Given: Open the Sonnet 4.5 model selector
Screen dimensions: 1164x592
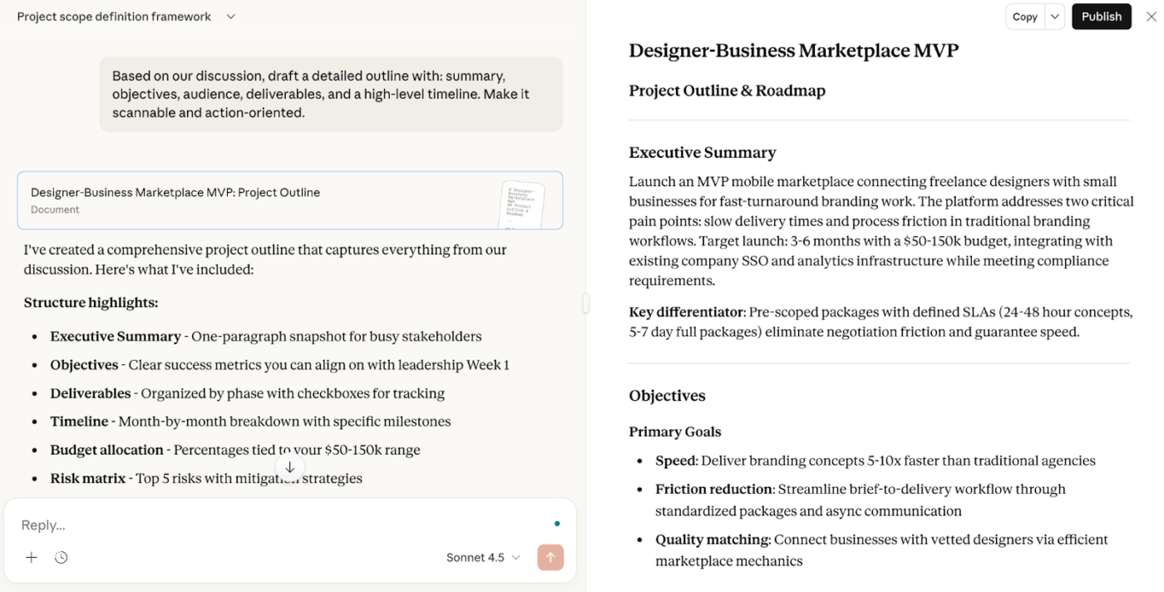Looking at the screenshot, I should click(483, 557).
